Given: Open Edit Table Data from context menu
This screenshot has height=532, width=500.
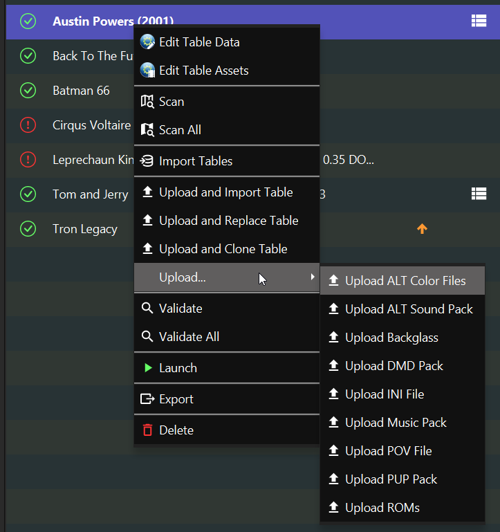Looking at the screenshot, I should [227, 42].
